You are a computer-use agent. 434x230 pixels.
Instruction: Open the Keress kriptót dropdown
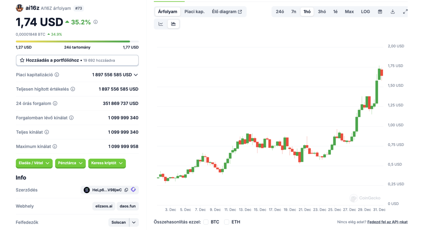107,163
